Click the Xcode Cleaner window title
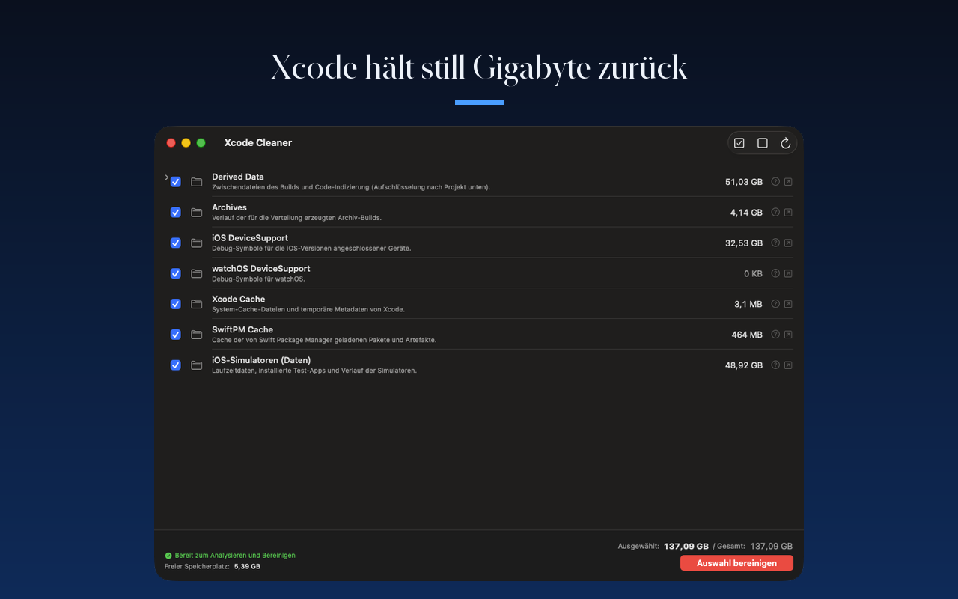Screen dimensions: 958x599 point(258,143)
